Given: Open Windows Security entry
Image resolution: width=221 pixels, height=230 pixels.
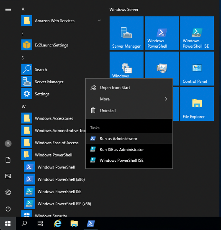Looking at the screenshot, I should [61, 214].
